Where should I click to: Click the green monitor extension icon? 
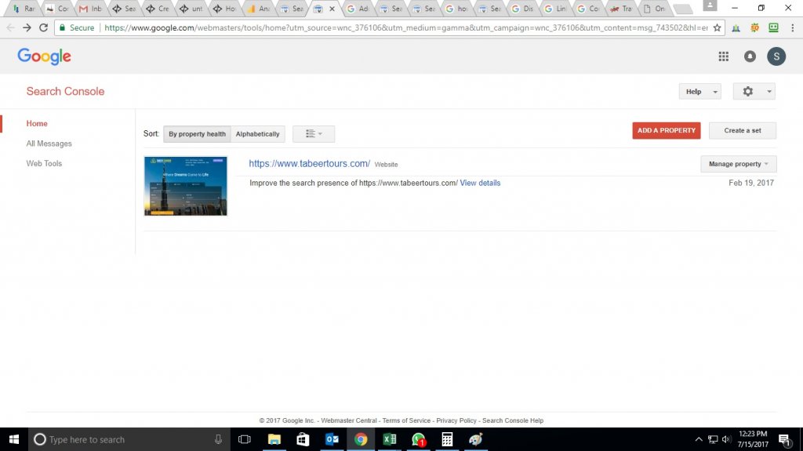[773, 27]
